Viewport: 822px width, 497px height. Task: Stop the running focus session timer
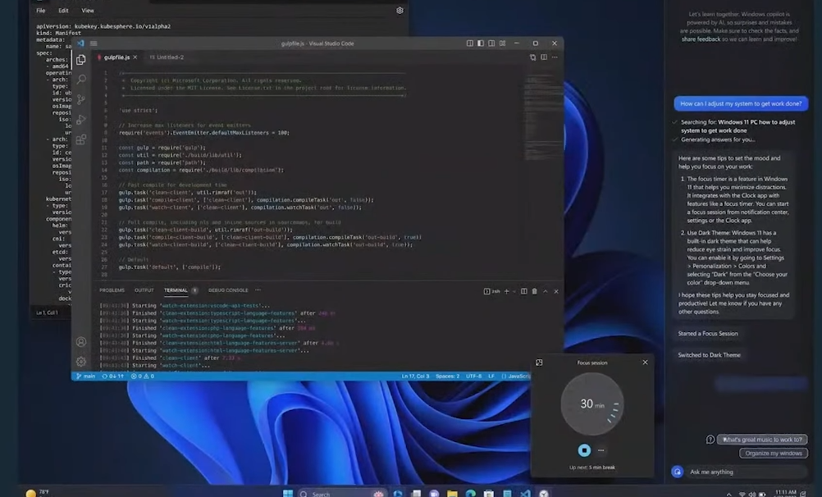pyautogui.click(x=584, y=450)
